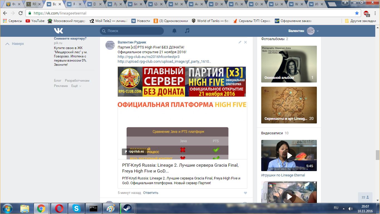Open the music player note icon
This screenshot has height=214, width=380.
[x=187, y=31]
